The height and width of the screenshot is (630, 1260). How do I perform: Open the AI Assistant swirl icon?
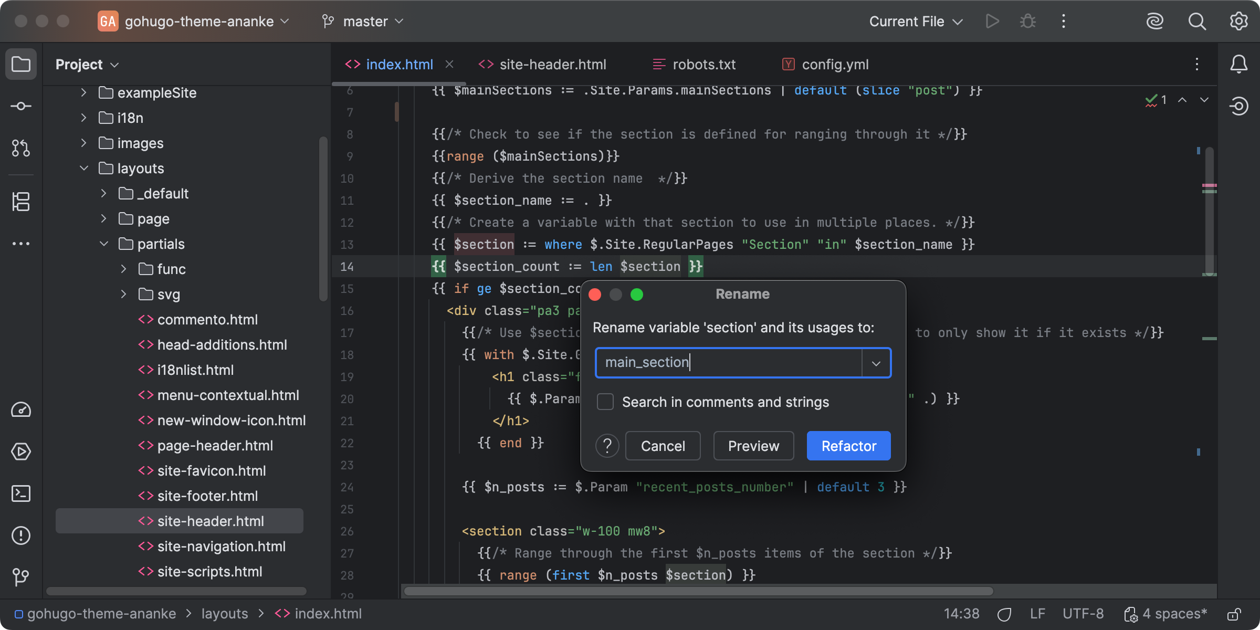(1155, 22)
